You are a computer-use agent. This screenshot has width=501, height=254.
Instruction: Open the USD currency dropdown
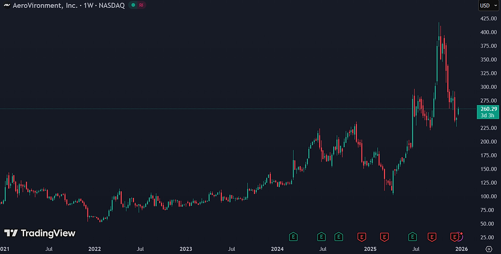coord(488,6)
